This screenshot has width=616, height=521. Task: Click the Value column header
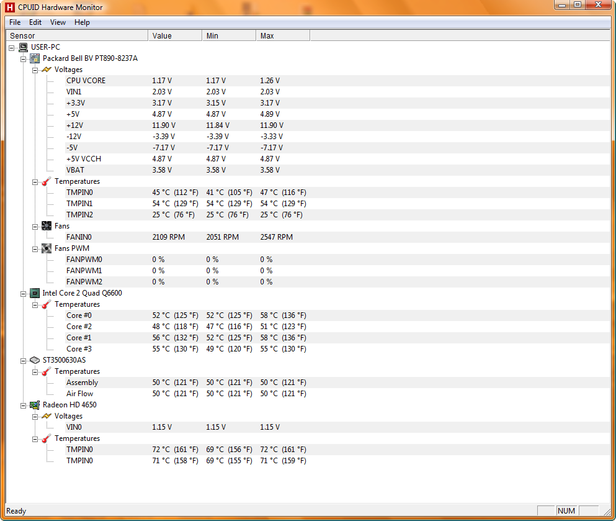[175, 36]
